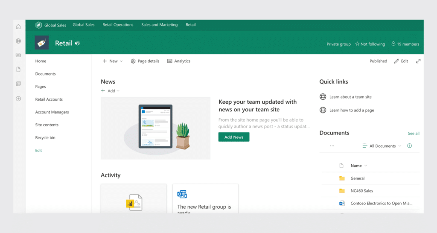Image resolution: width=437 pixels, height=233 pixels.
Task: Open Account Managers in left navigation
Action: (52, 112)
